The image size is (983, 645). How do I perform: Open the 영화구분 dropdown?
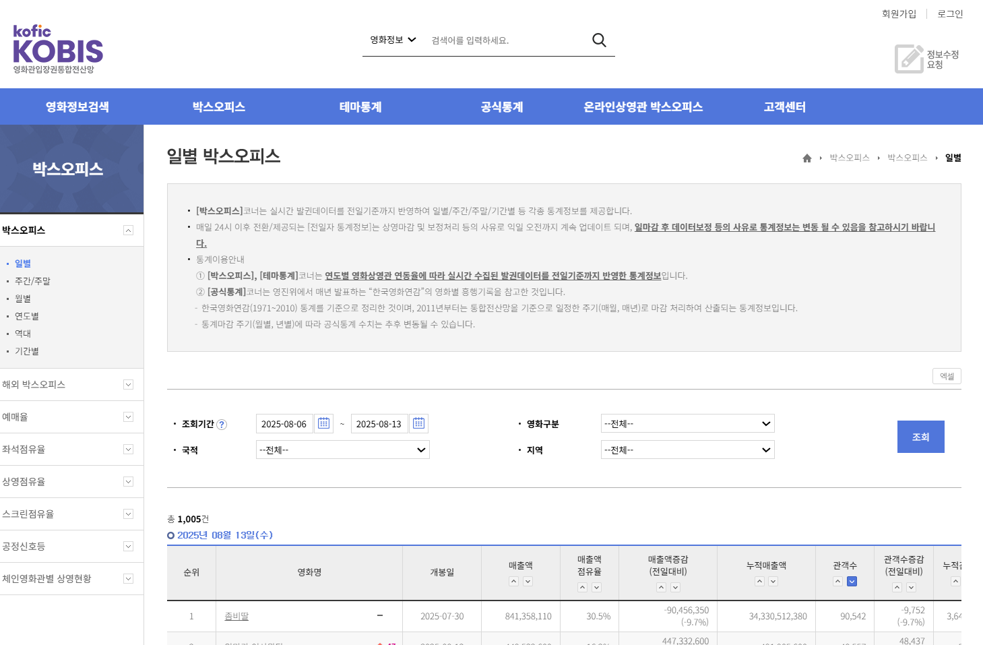[687, 423]
